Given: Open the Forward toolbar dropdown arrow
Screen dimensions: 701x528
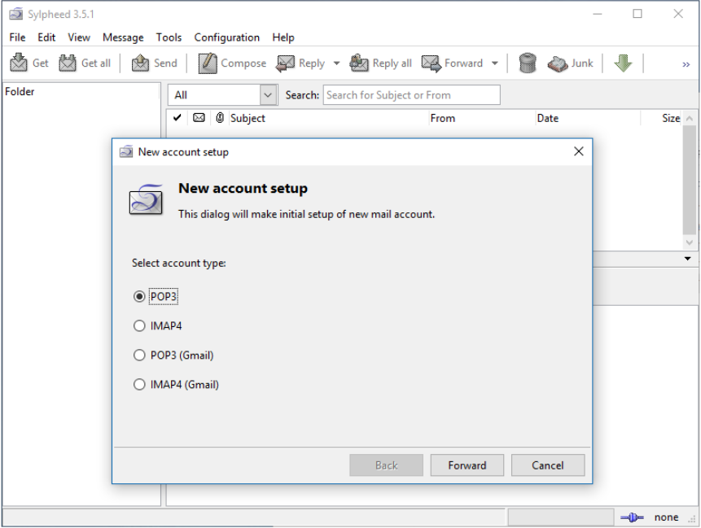Looking at the screenshot, I should tap(494, 63).
